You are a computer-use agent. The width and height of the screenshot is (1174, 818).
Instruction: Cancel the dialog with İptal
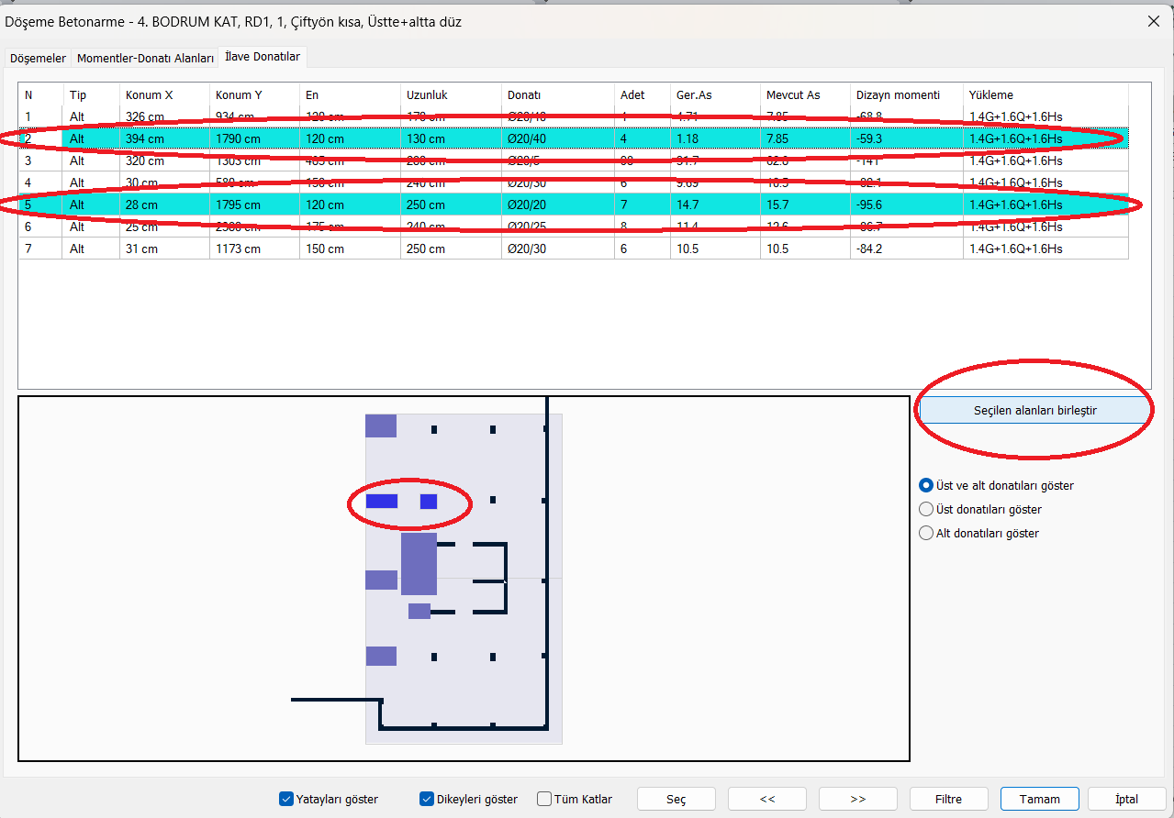click(1126, 799)
